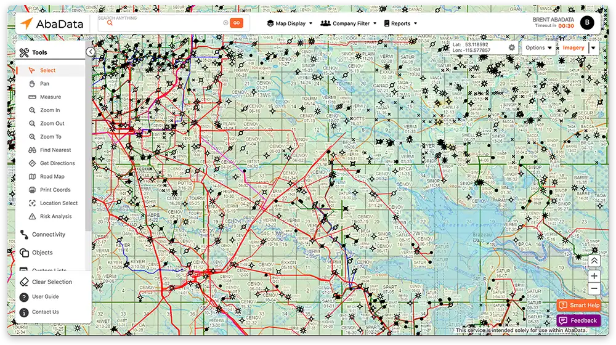The width and height of the screenshot is (616, 345).
Task: Toggle the Road Map layer
Action: tap(52, 177)
